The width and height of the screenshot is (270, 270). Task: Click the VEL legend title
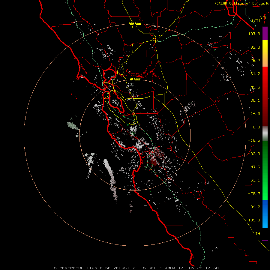pyautogui.click(x=263, y=18)
